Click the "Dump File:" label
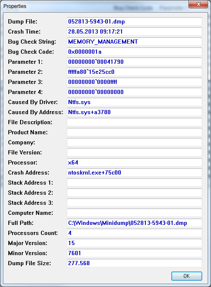 pyautogui.click(x=23, y=21)
